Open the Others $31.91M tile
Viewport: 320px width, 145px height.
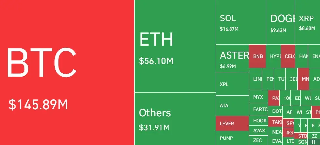pyautogui.click(x=175, y=119)
